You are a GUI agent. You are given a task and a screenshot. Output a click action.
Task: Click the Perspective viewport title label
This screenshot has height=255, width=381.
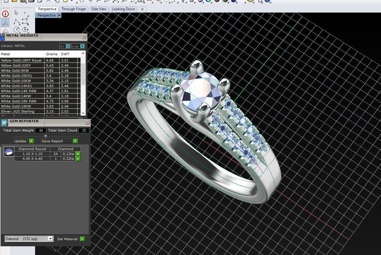point(47,15)
